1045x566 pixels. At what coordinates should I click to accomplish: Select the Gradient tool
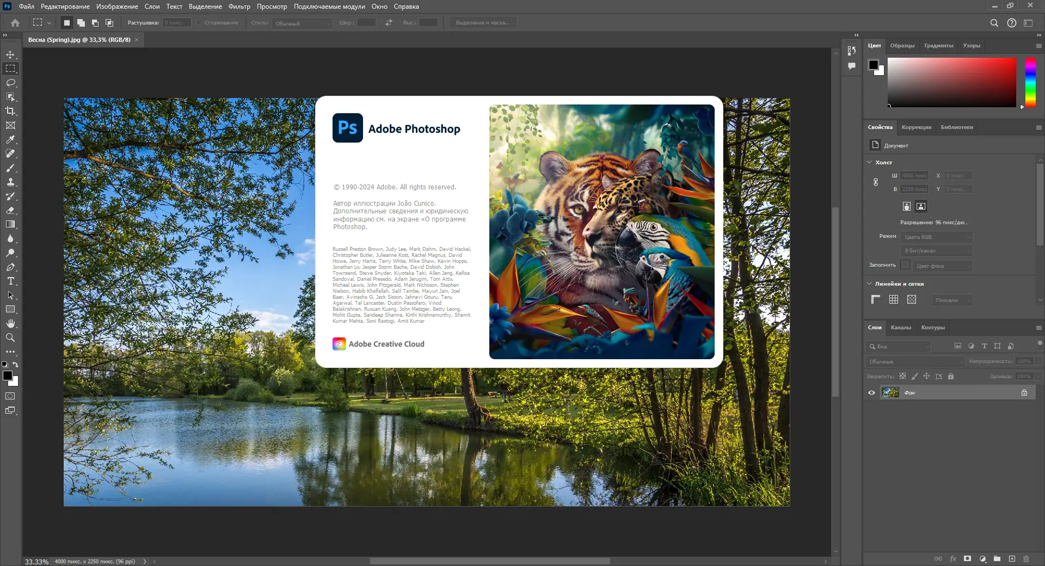pos(10,224)
